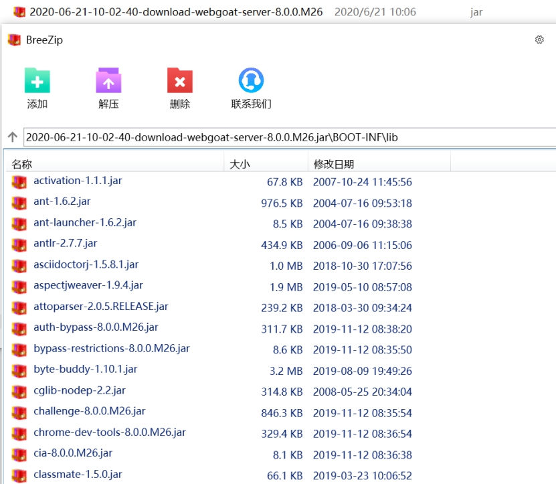Click file name auth-bypass-8.0.0.M26.jar
Image resolution: width=556 pixels, height=484 pixels.
point(96,327)
